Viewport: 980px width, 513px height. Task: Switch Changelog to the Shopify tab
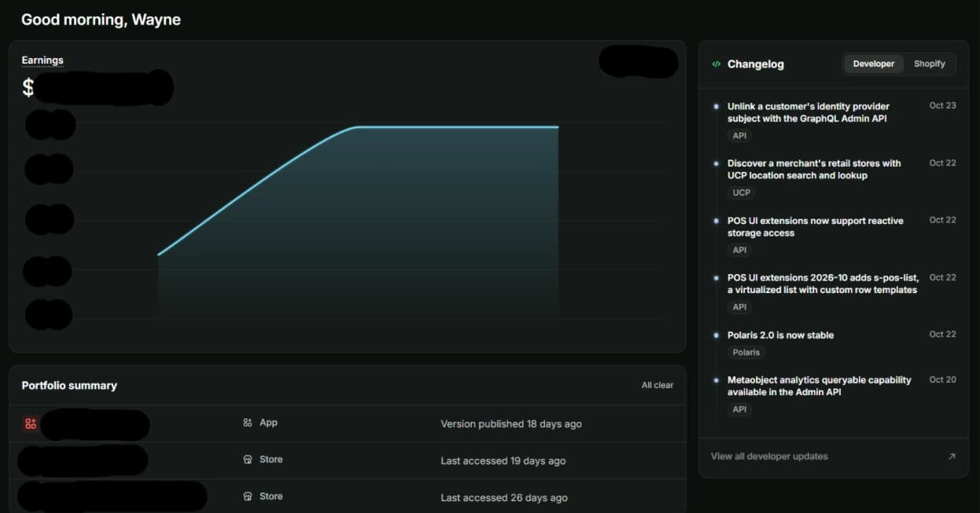click(930, 64)
